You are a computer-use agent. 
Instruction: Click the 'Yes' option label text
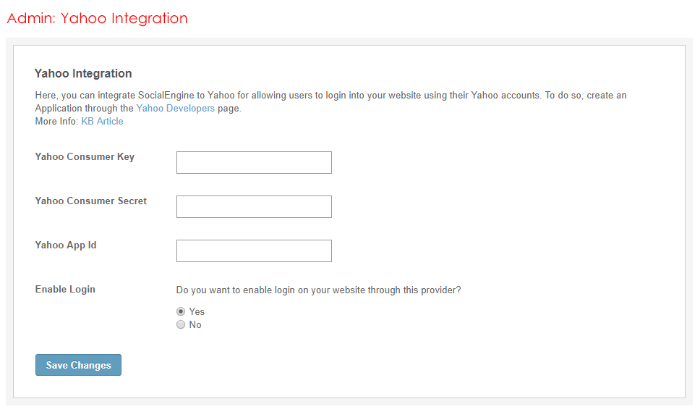[197, 312]
